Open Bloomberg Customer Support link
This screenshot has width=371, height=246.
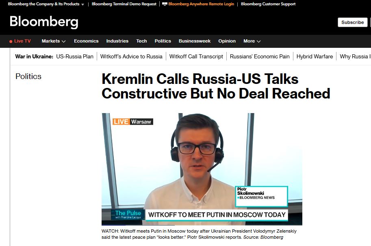[268, 4]
